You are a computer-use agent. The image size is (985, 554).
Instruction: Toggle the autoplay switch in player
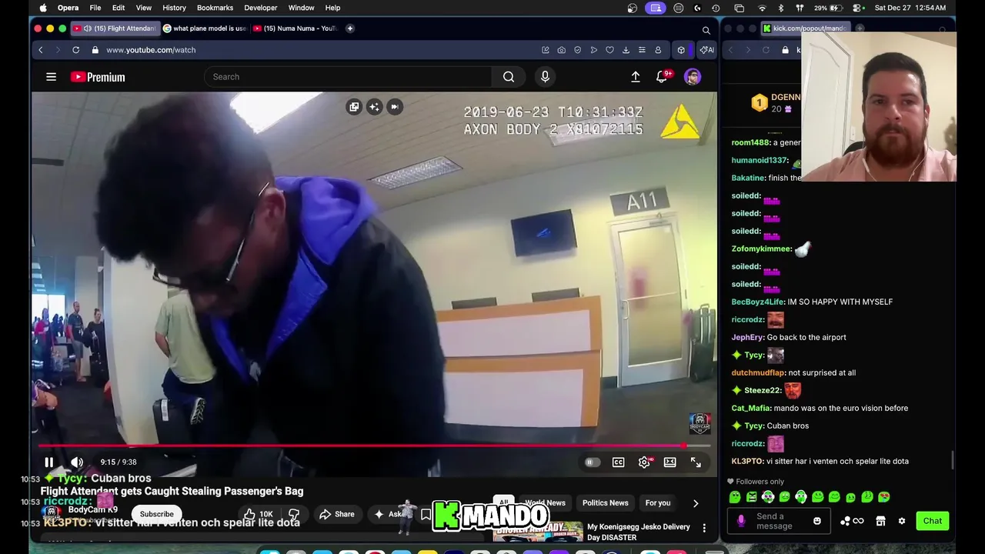click(592, 462)
